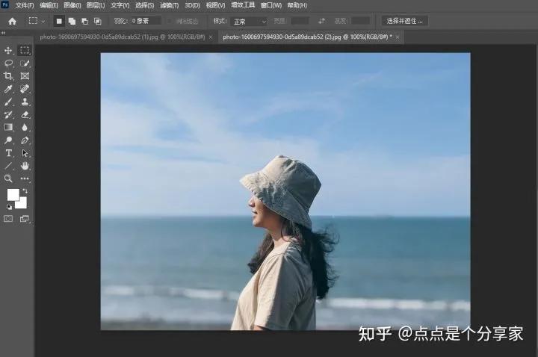The height and width of the screenshot is (357, 538).
Task: Select the Gradient tool
Action: (8, 127)
